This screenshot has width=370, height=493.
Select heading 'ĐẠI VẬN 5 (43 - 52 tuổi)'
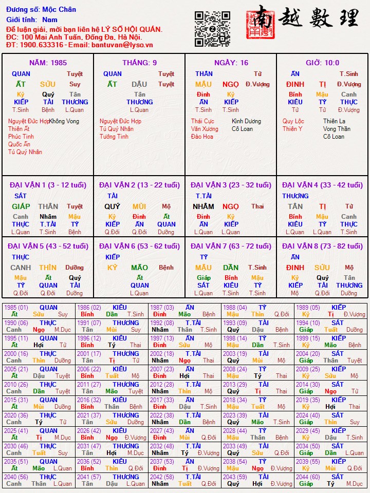pyautogui.click(x=48, y=246)
